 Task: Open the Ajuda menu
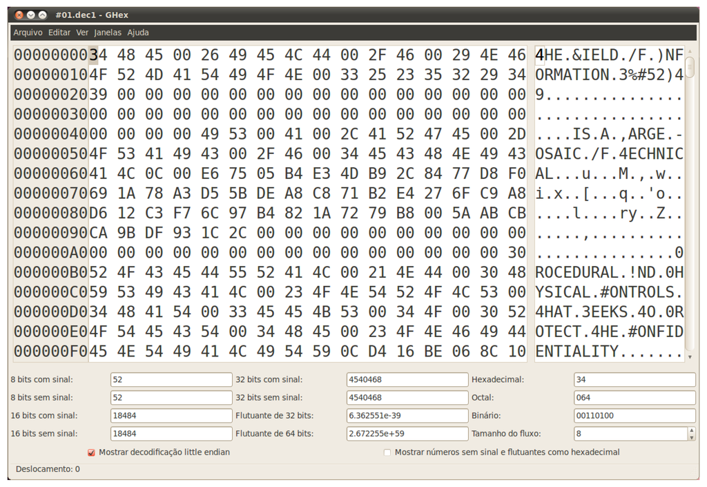coord(138,32)
